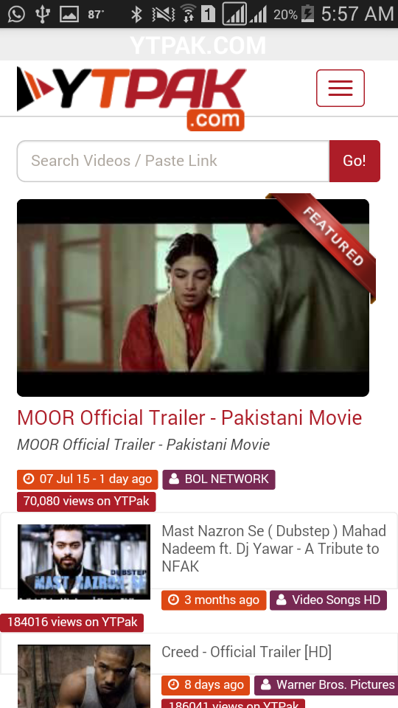Tap the battery status icon

tap(308, 14)
